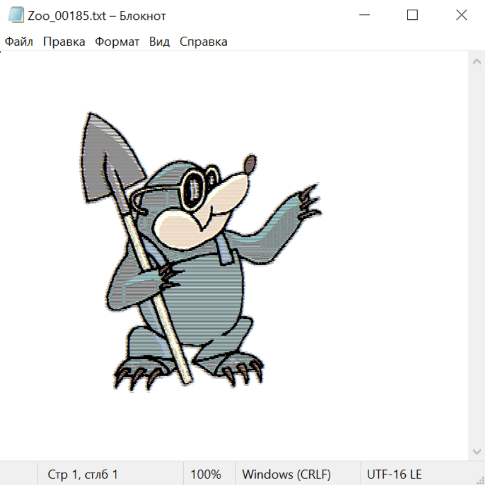Click the window resize grip corner
485x485 pixels.
coord(480,480)
